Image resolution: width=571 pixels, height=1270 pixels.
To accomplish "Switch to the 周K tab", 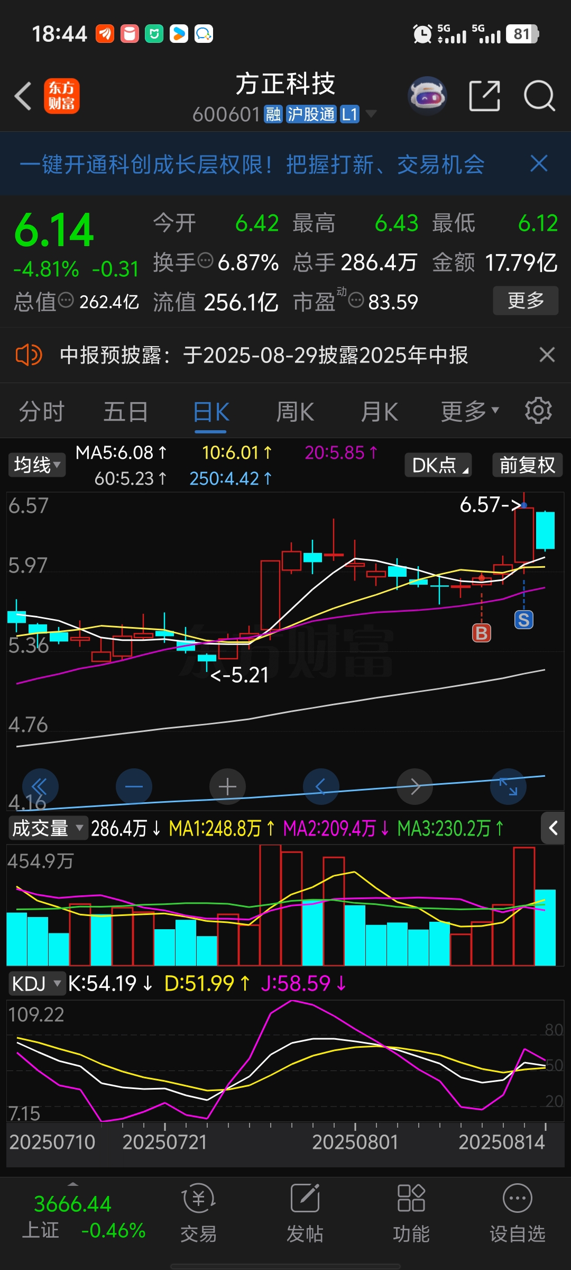I will coord(295,411).
